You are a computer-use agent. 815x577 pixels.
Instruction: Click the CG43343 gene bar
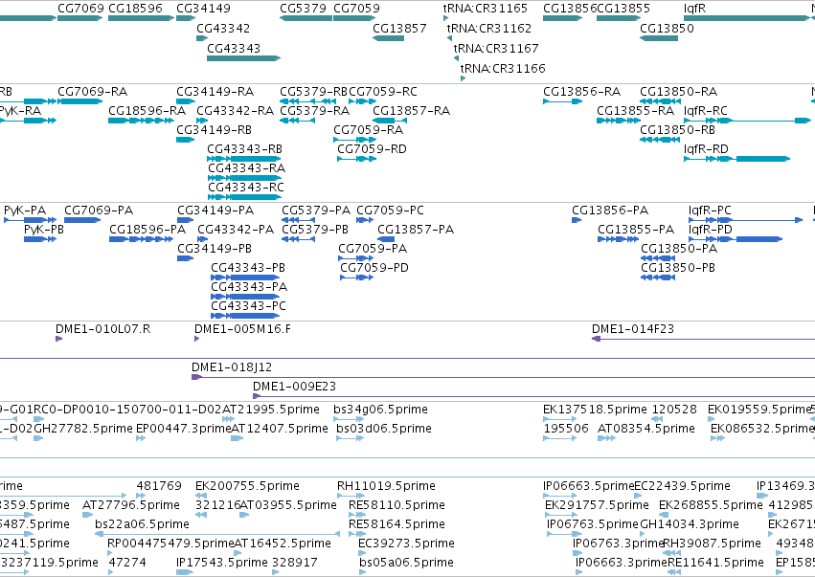pyautogui.click(x=244, y=58)
